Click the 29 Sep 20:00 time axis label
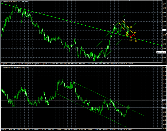Viewport: 167px width, 131px height. (x=130, y=64)
